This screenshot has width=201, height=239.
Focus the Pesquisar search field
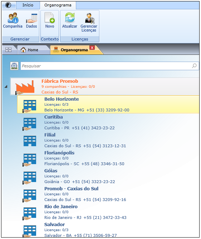pyautogui.click(x=109, y=66)
